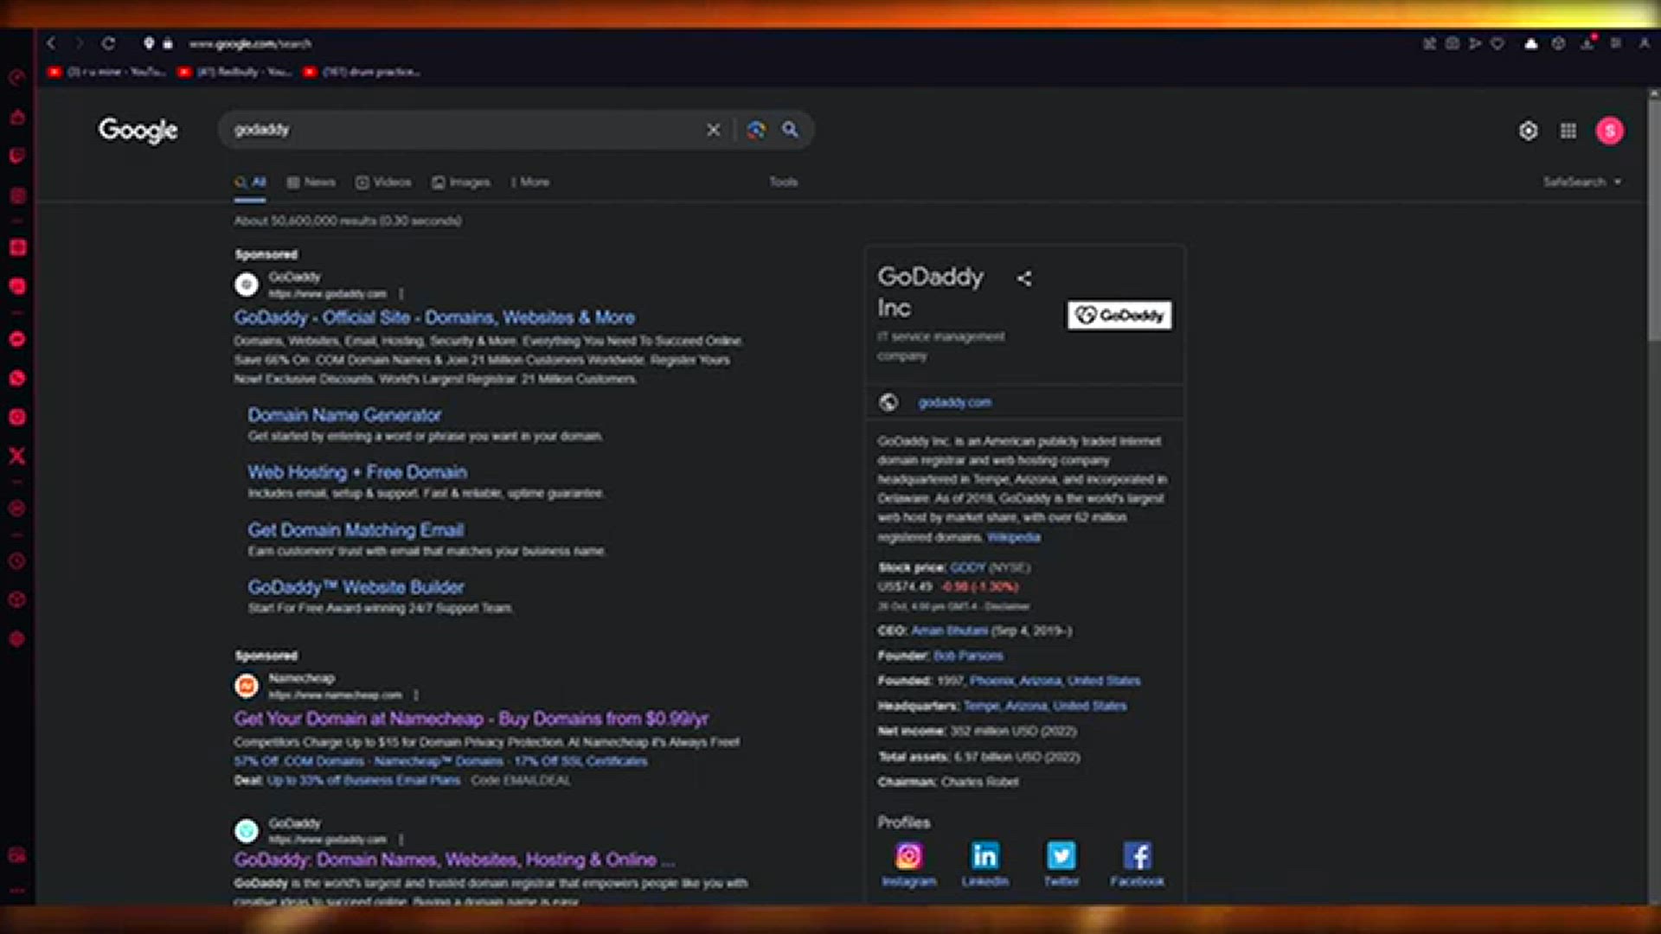1661x934 pixels.
Task: Click the heart icon in address bar
Action: 1497,43
